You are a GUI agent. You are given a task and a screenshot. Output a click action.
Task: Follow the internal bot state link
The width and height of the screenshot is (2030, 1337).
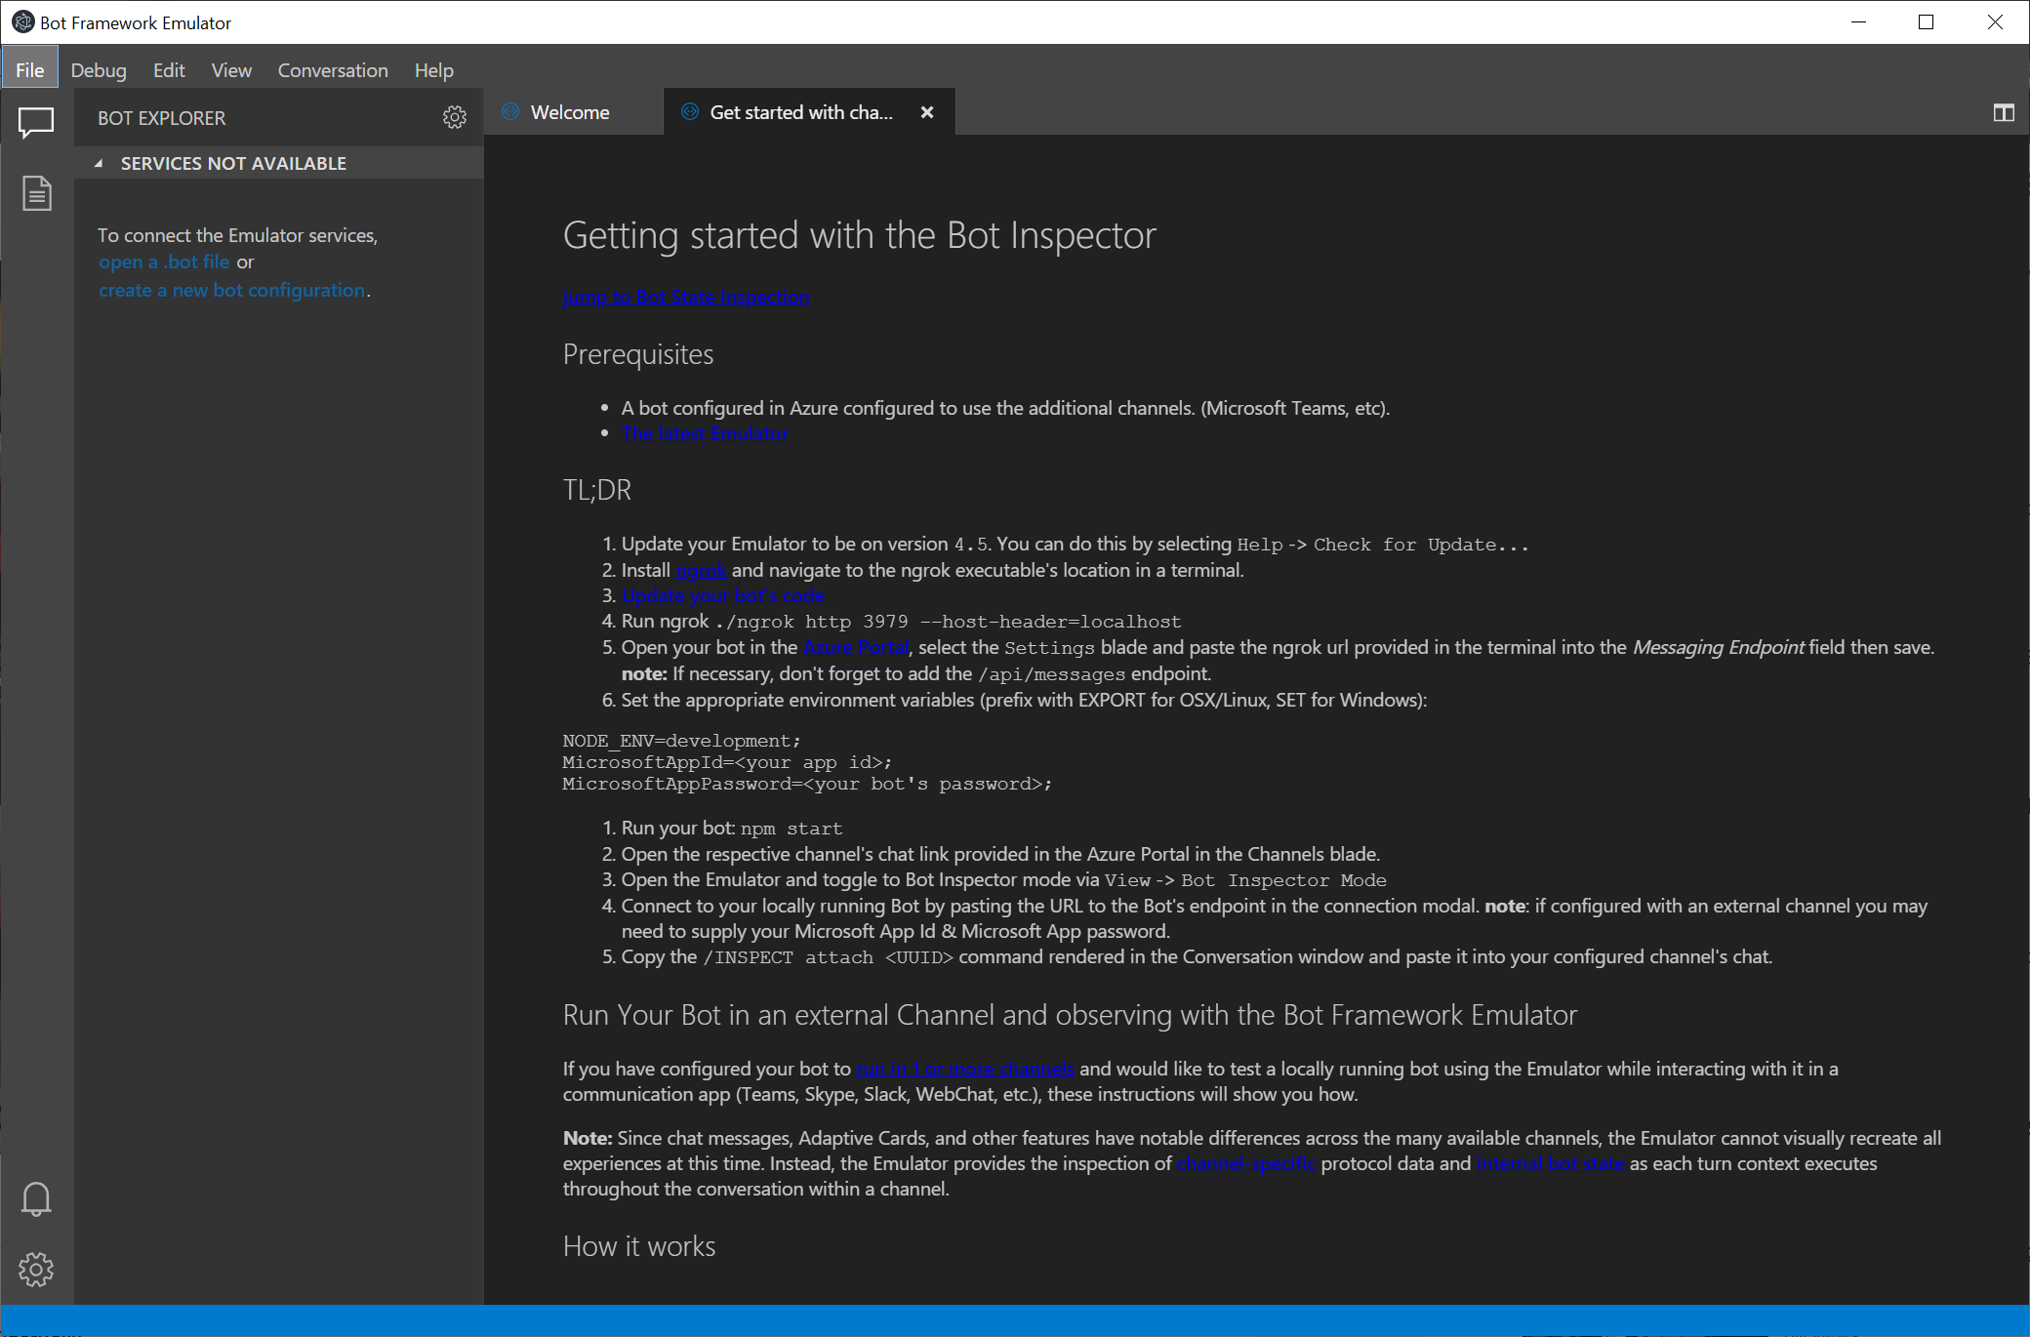(x=1551, y=1163)
